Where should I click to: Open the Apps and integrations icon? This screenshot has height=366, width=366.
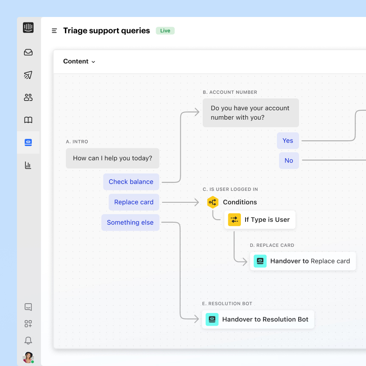click(x=28, y=323)
